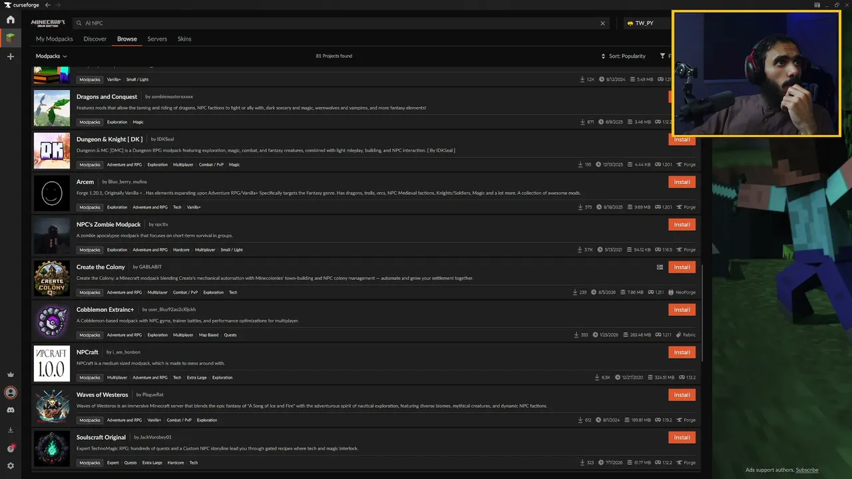Clear the search with the X icon
The width and height of the screenshot is (852, 479).
coord(603,23)
